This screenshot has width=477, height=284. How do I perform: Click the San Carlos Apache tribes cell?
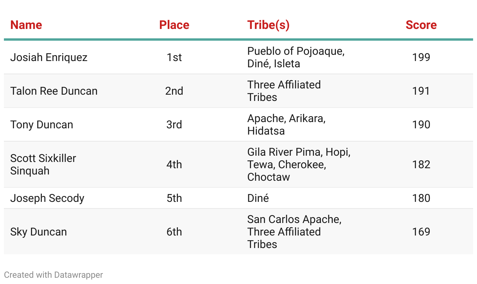pos(294,232)
